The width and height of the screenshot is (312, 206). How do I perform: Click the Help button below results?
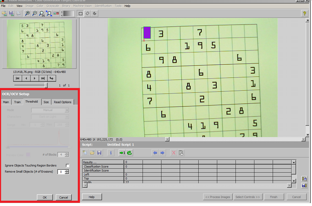92,197
